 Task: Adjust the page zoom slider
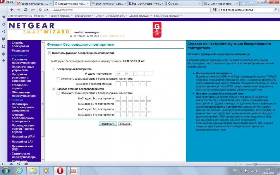[255, 164]
